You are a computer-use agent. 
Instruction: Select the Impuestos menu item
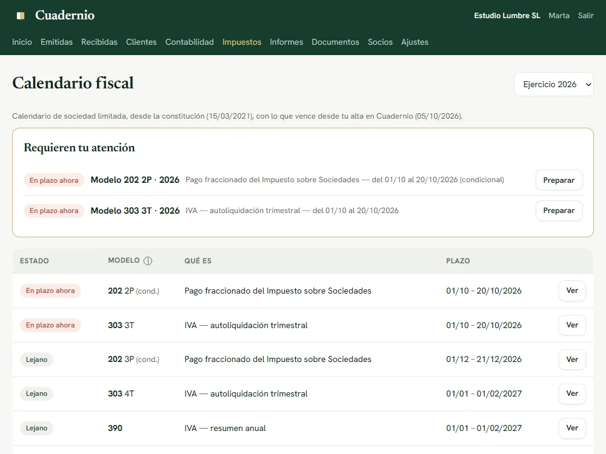(x=242, y=42)
